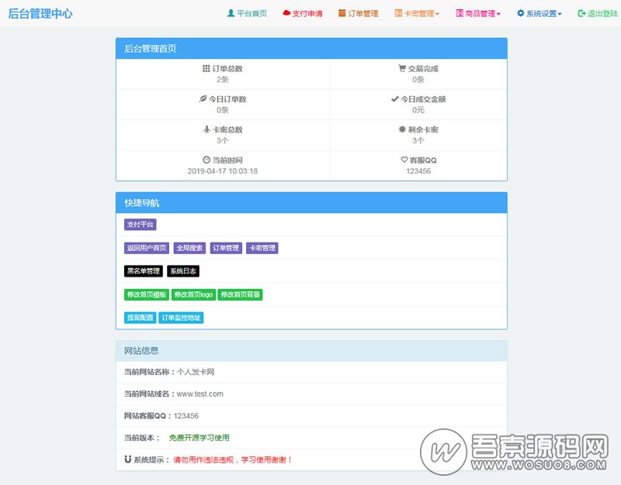
Task: Click the shopping cart icon beside 交易完成
Action: (x=402, y=69)
